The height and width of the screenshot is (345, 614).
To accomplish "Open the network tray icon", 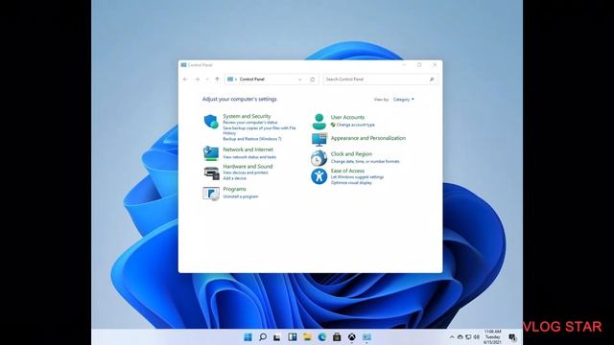I will tap(468, 337).
